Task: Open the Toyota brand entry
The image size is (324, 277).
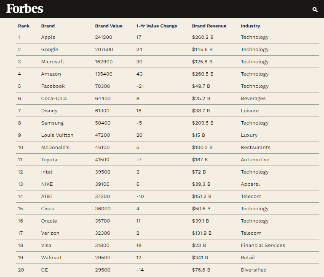Action: 49,160
